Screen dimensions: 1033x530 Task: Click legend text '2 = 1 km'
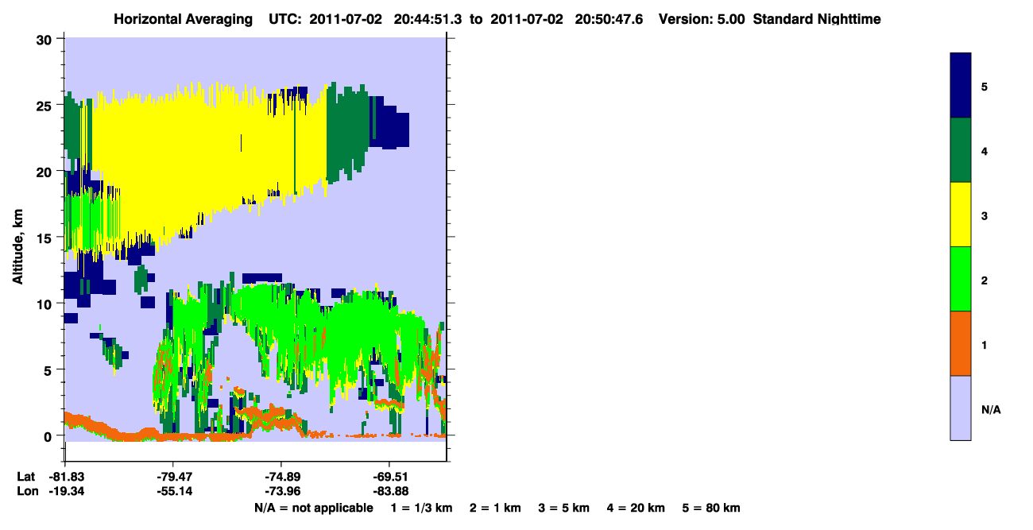[496, 508]
